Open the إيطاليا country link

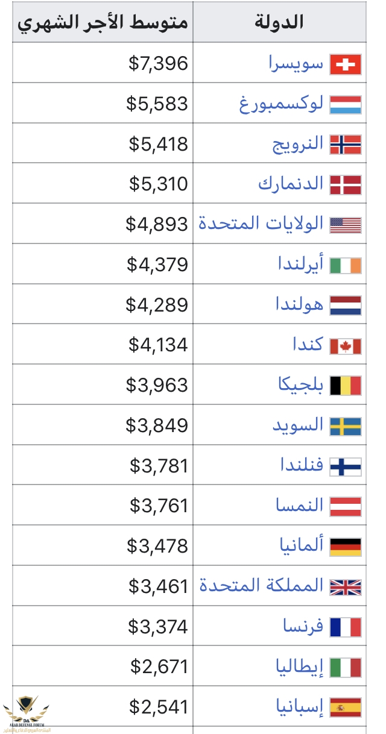(299, 667)
